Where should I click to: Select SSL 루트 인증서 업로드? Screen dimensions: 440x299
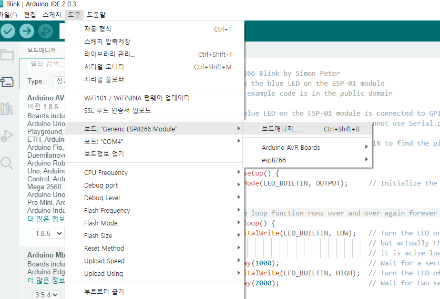click(155, 110)
